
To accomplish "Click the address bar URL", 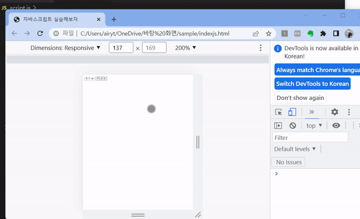I will pyautogui.click(x=155, y=34).
